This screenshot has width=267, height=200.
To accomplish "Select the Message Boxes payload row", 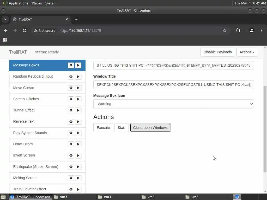I will [47, 65].
